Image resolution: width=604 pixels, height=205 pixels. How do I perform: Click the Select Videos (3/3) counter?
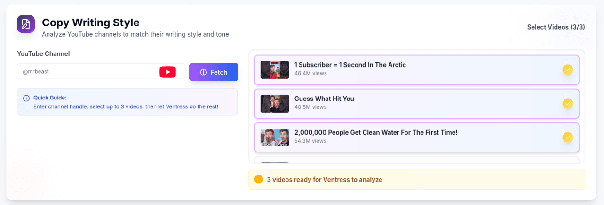point(556,27)
